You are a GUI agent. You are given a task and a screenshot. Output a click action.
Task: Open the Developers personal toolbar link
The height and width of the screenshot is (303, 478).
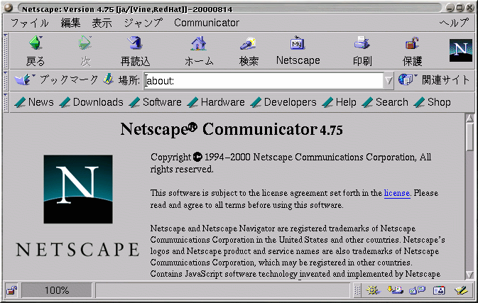pyautogui.click(x=283, y=102)
